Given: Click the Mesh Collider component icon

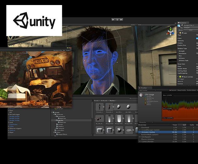Looking at the screenshot, I should pos(180,77).
